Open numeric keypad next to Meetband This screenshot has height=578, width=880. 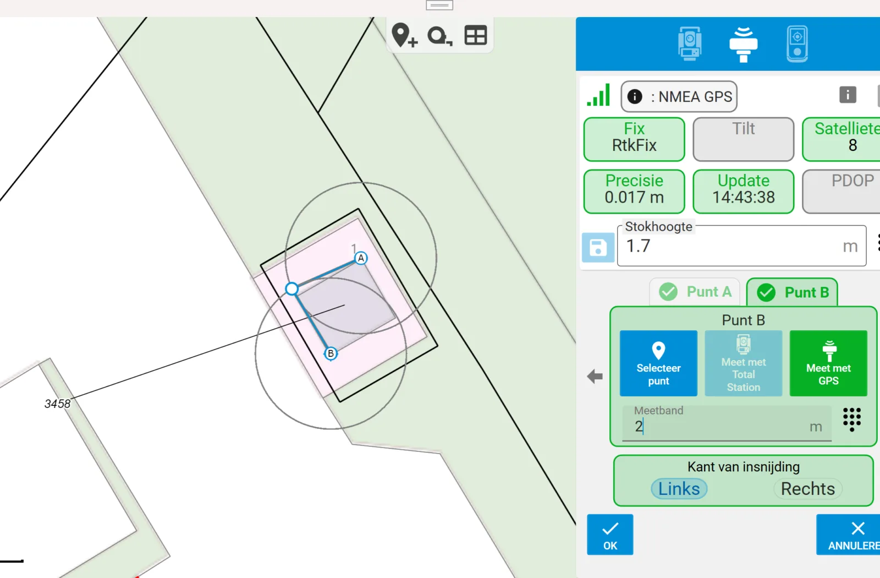(852, 419)
